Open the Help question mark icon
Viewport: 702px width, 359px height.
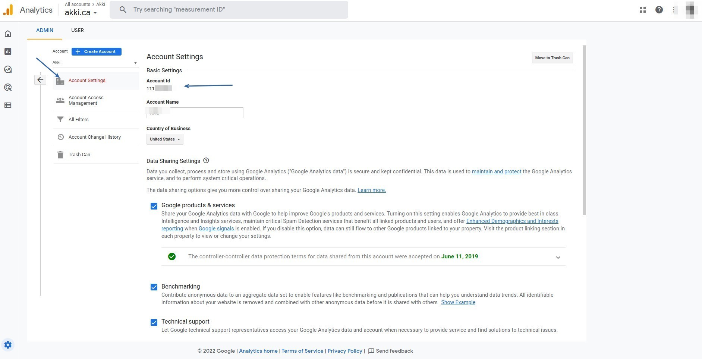pyautogui.click(x=659, y=10)
